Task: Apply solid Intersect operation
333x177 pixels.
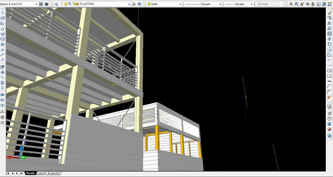Action: click(2, 105)
